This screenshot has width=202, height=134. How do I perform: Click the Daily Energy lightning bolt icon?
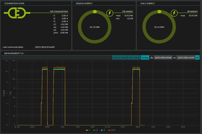[174, 13]
